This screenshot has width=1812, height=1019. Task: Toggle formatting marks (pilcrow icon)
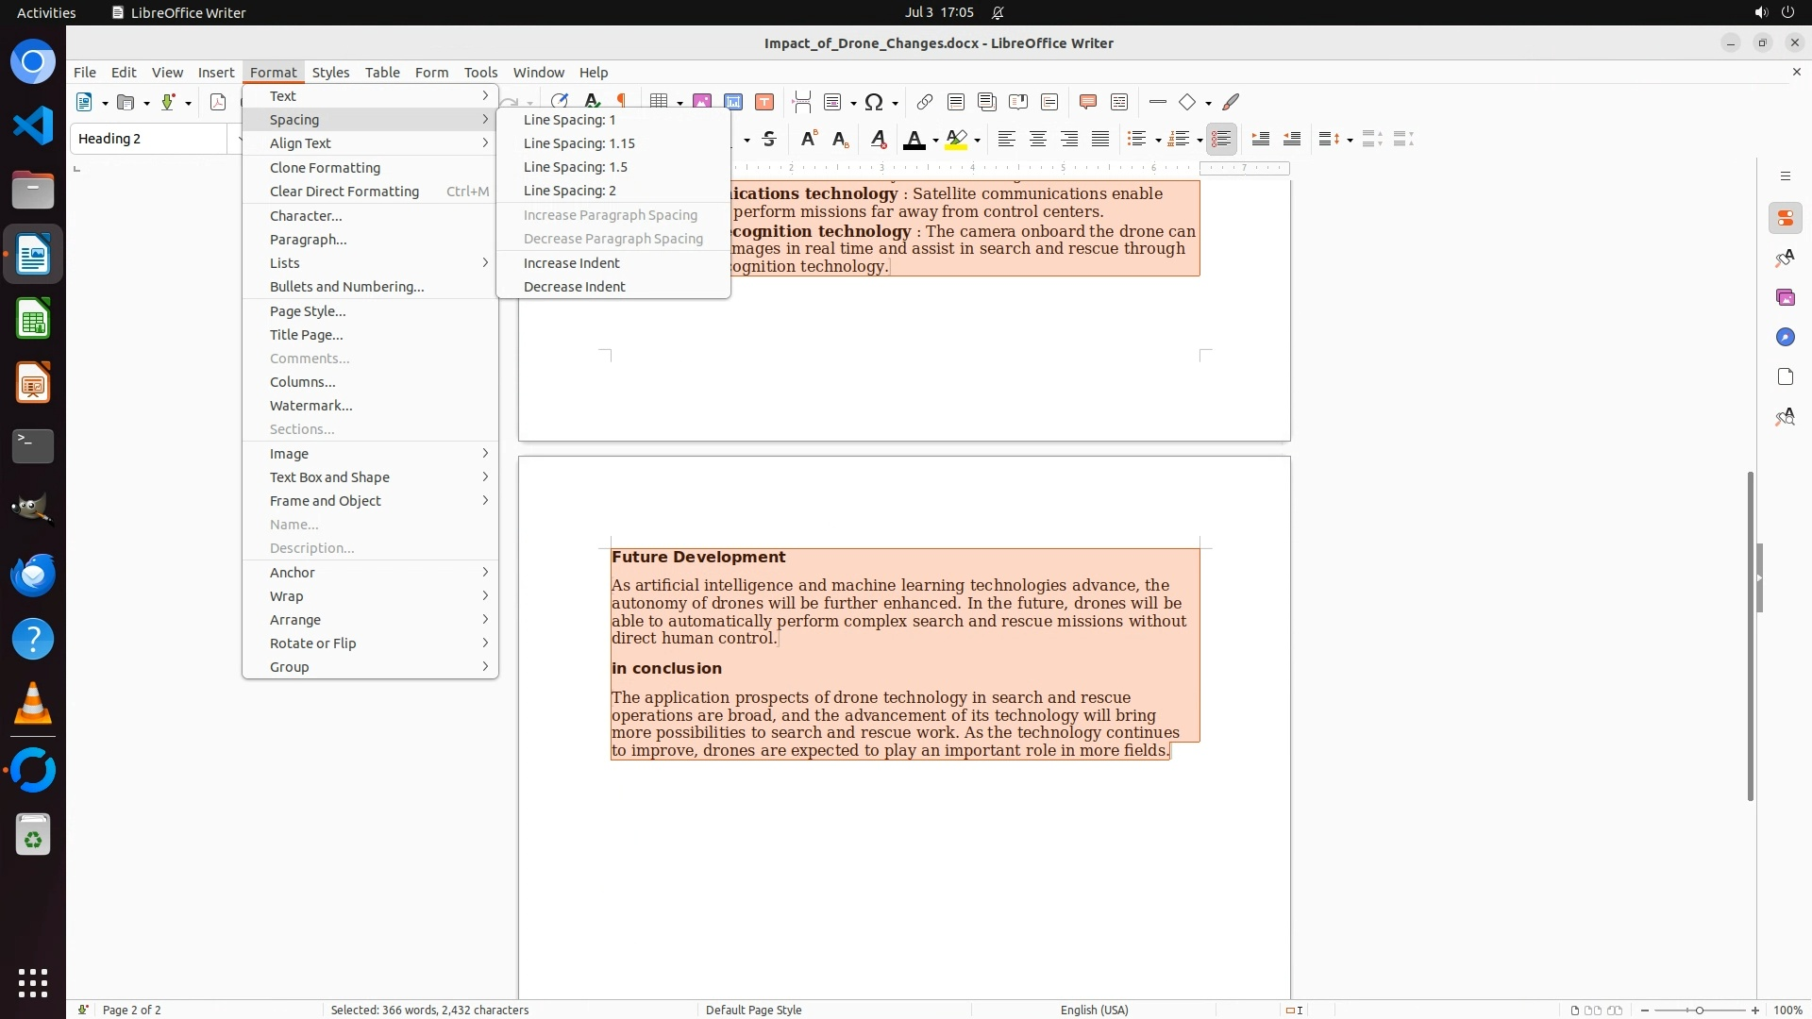point(621,101)
